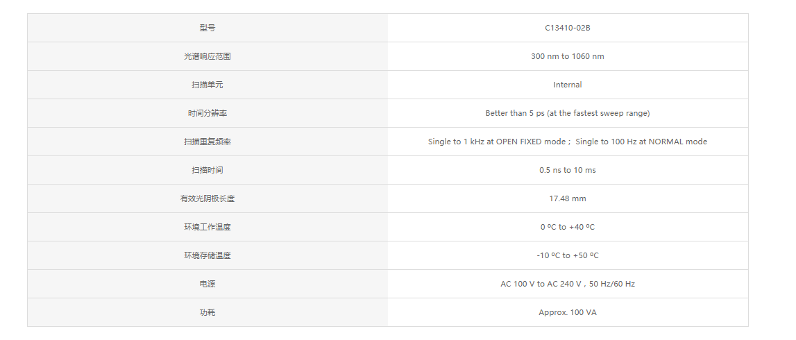Click the 0.5 ns to 10 ms value
The image size is (796, 340).
pos(568,170)
